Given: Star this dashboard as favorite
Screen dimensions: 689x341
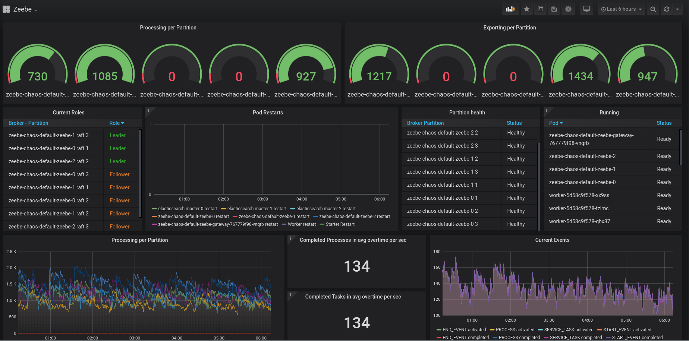Looking at the screenshot, I should (527, 9).
